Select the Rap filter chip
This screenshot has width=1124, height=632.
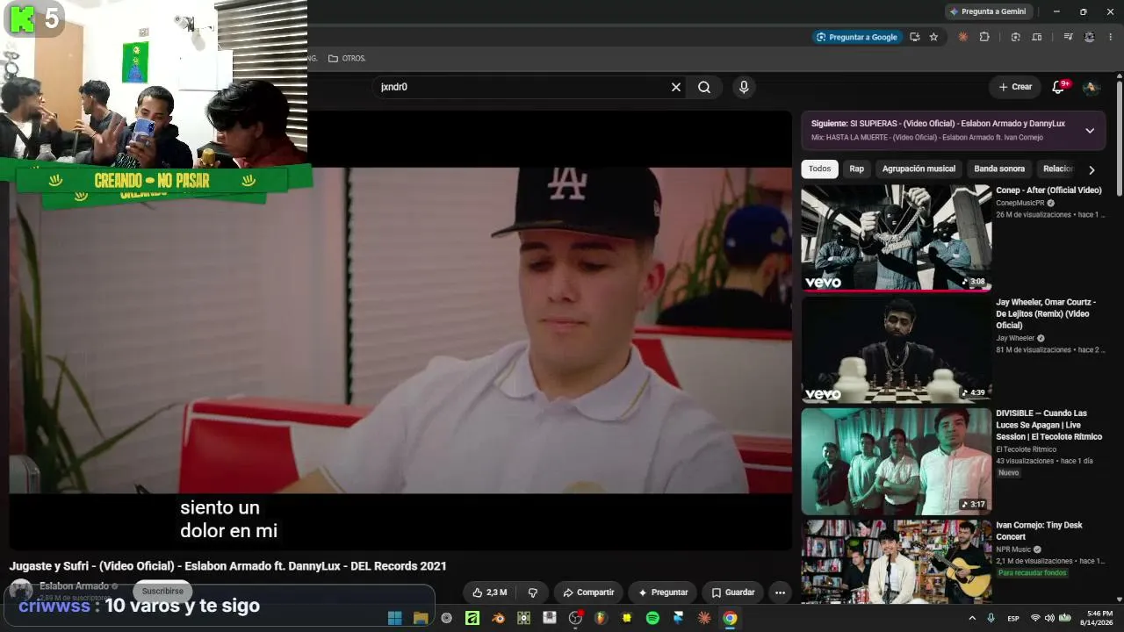click(x=856, y=169)
